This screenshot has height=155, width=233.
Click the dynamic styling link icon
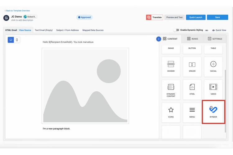pyautogui.click(x=207, y=30)
